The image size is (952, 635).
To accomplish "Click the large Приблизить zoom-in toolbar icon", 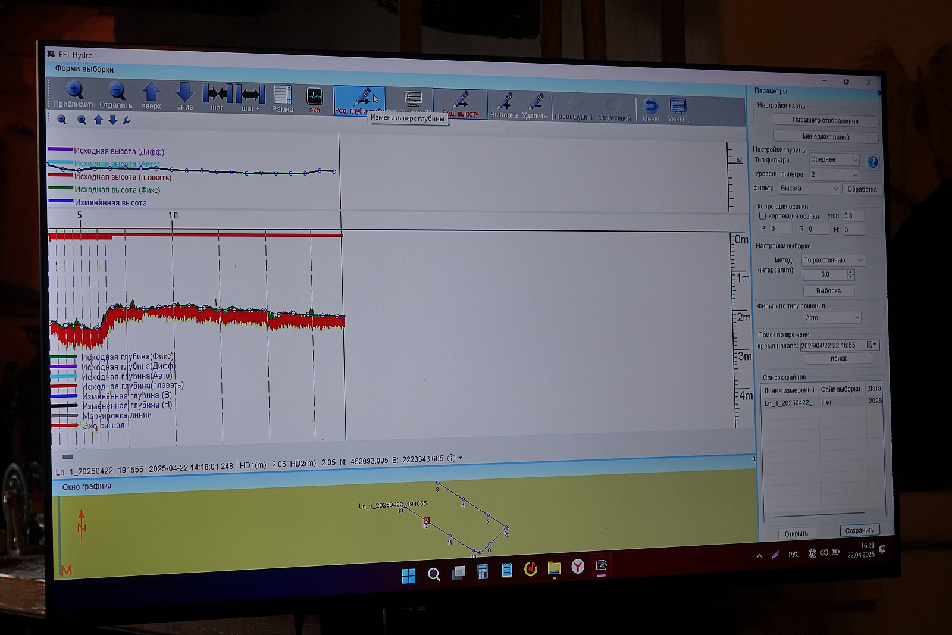I will pyautogui.click(x=74, y=91).
